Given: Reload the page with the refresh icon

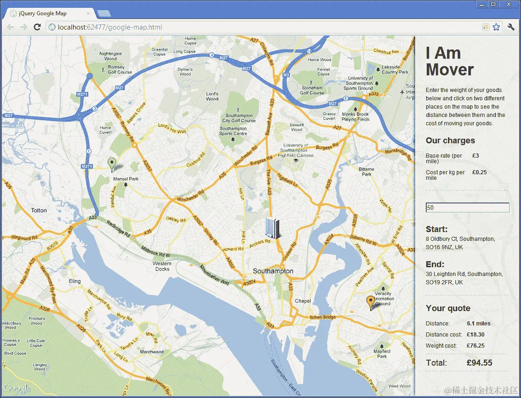Looking at the screenshot, I should tap(37, 27).
